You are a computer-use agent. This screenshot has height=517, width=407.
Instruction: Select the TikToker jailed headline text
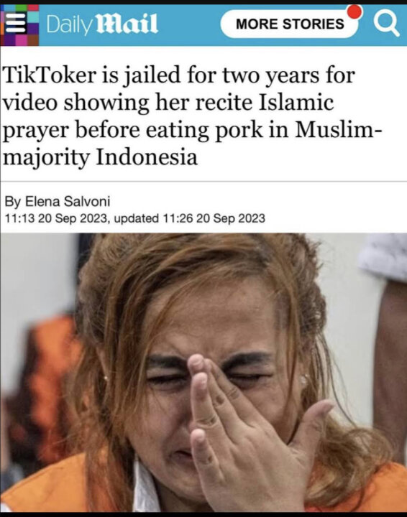[191, 116]
